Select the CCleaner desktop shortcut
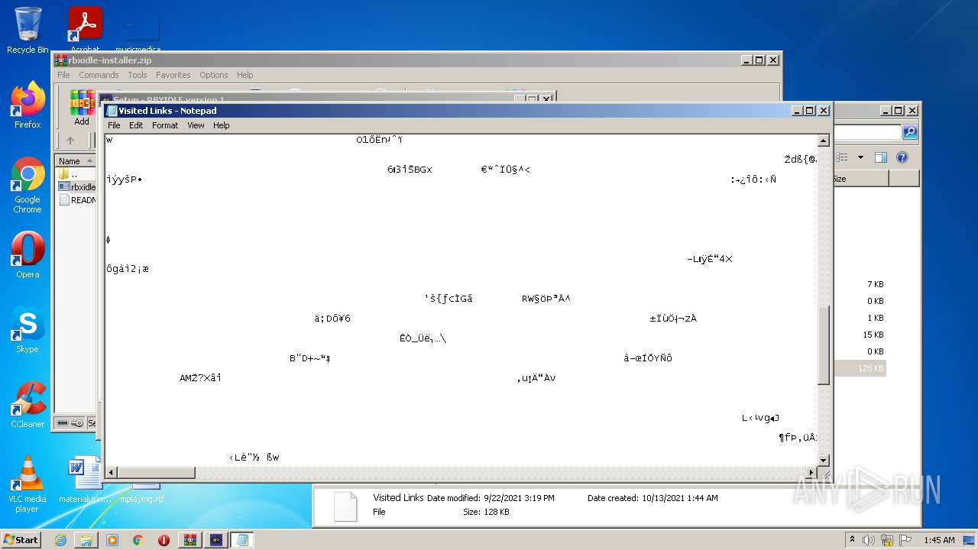978x550 pixels. [28, 405]
